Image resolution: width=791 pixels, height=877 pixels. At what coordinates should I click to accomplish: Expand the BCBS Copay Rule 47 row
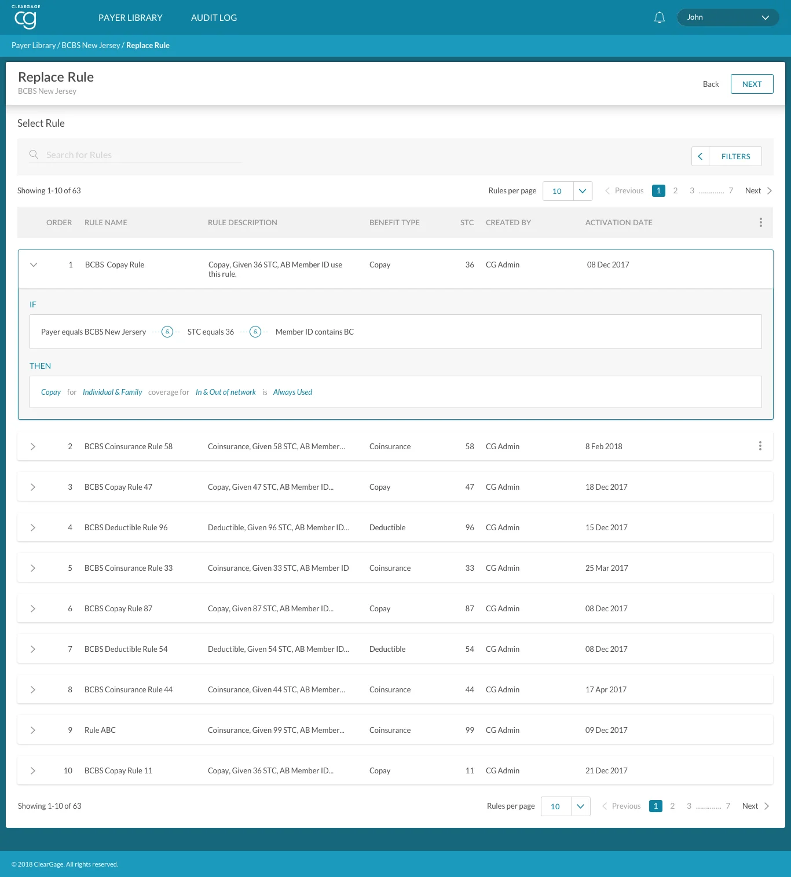pos(33,487)
